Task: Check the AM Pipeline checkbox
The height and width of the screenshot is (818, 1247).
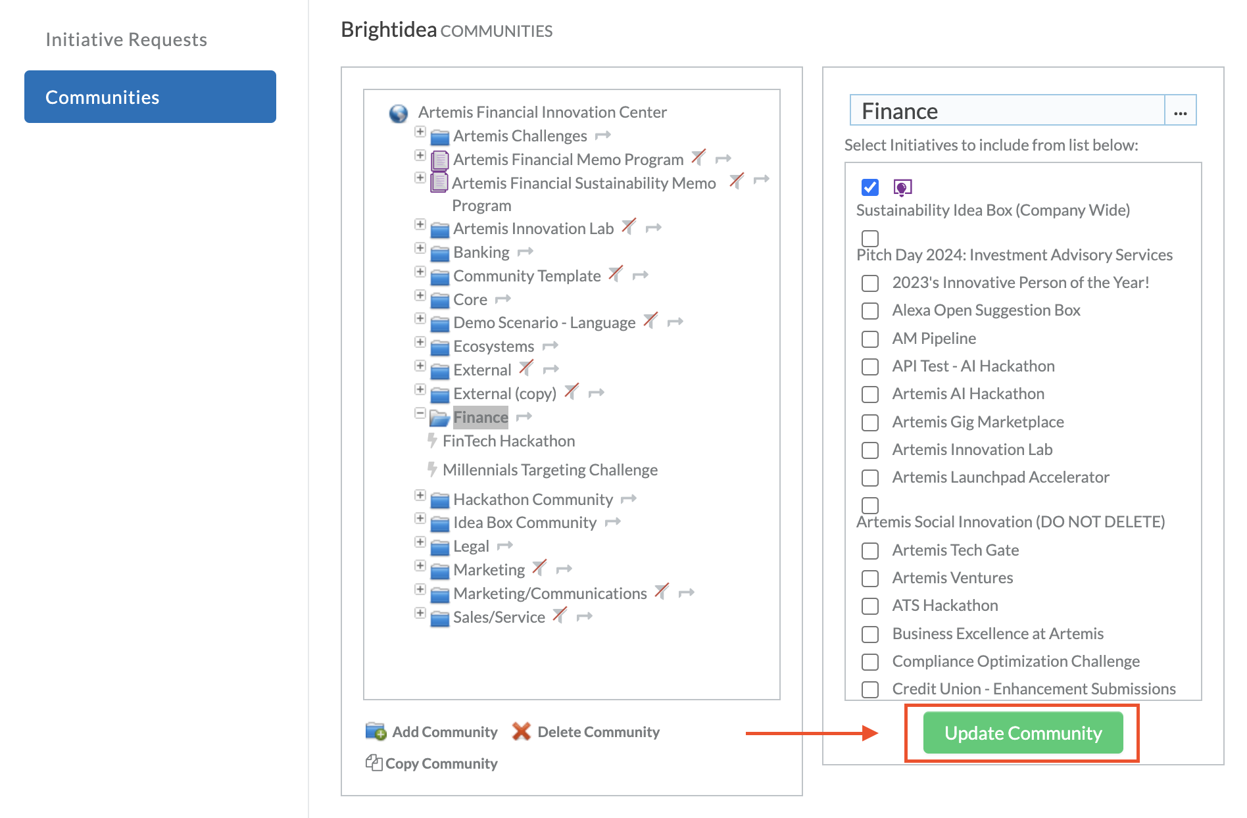Action: pyautogui.click(x=870, y=339)
